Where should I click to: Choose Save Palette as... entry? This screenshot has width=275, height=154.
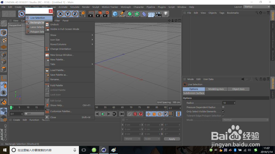point(70,75)
